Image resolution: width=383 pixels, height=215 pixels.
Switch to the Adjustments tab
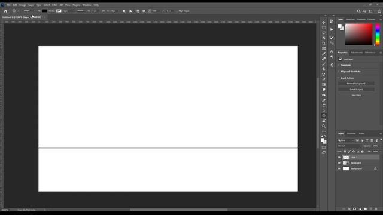coord(357,53)
